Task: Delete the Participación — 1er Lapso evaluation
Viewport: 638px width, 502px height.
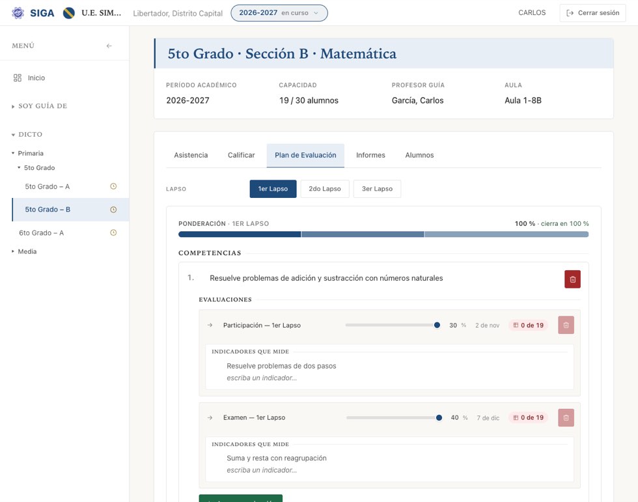Action: [566, 325]
